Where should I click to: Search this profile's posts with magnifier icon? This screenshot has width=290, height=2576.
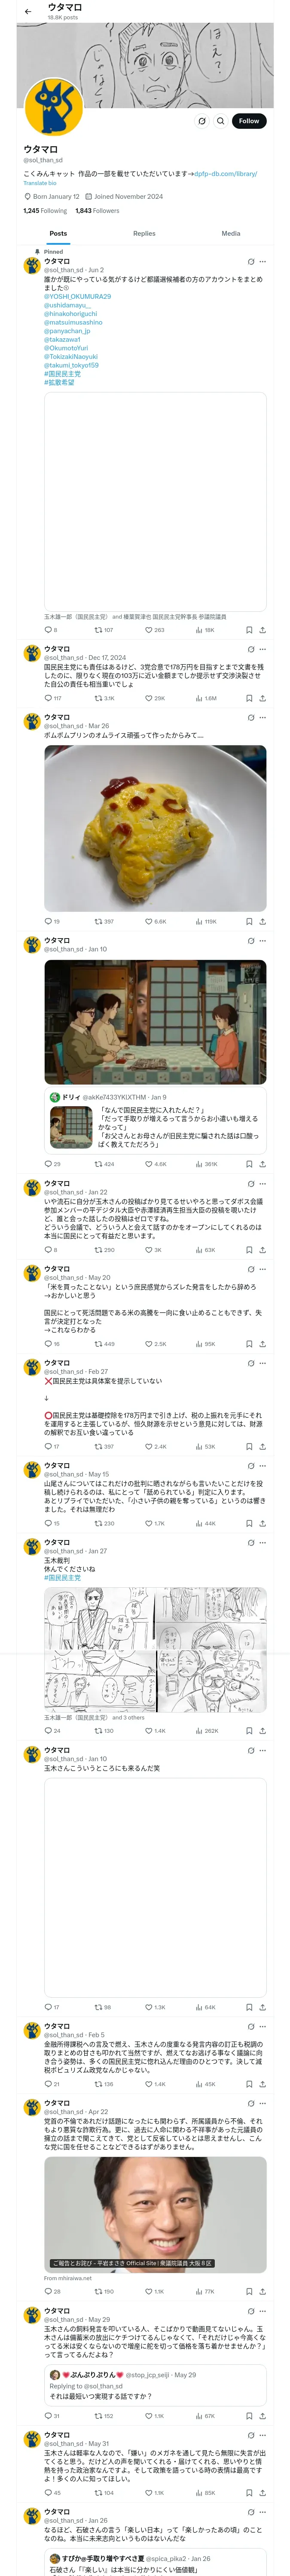(x=220, y=121)
